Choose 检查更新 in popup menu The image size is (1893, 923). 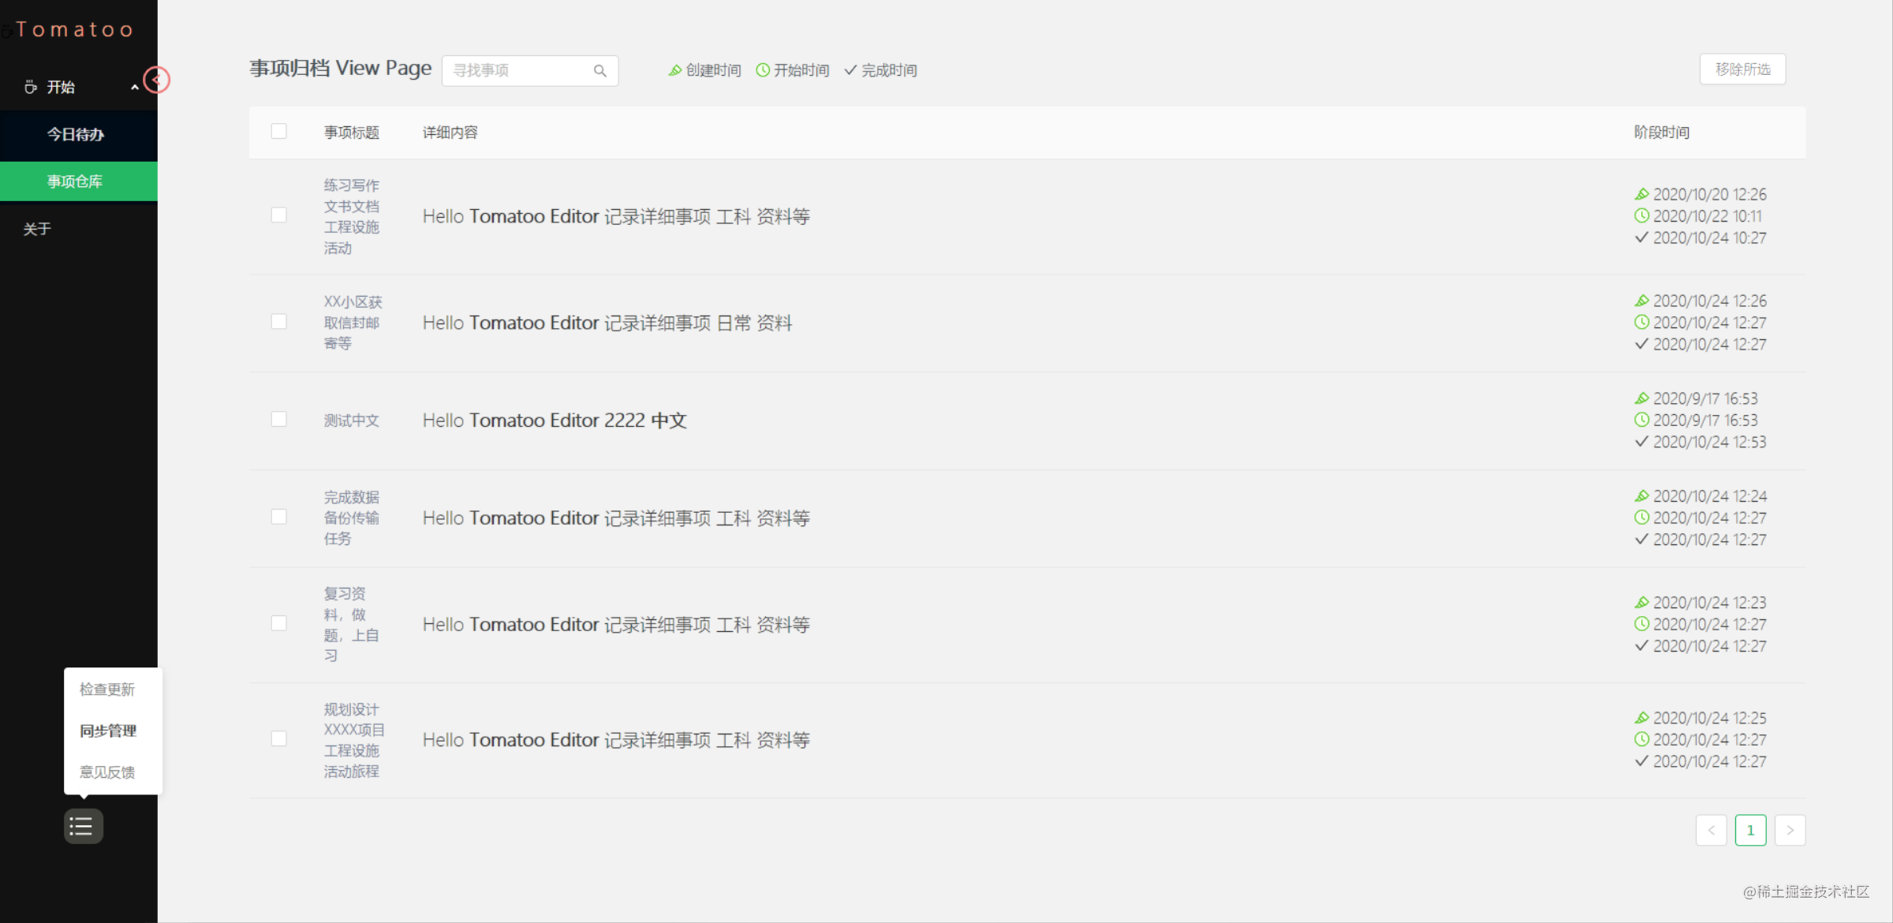pos(107,689)
